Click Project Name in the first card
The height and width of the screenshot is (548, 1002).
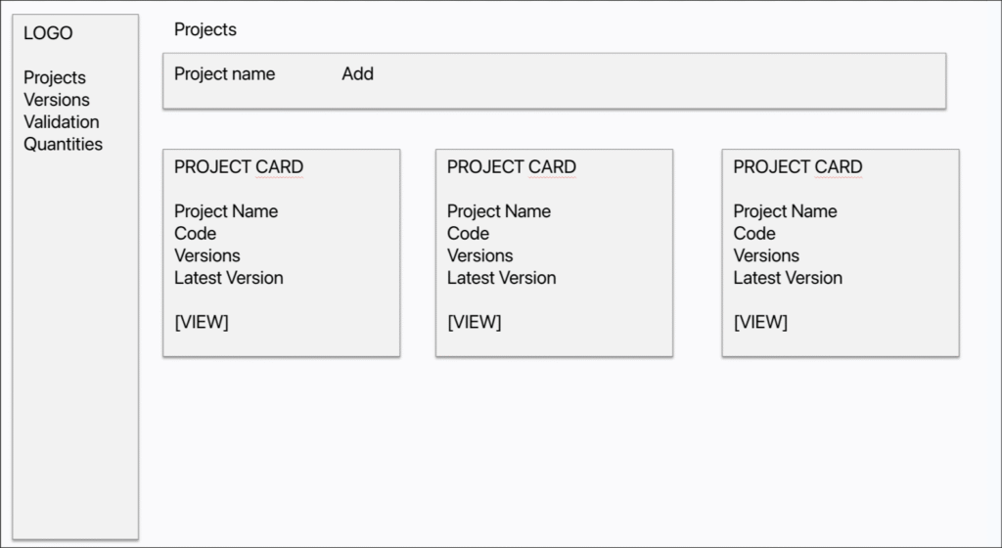(x=226, y=211)
